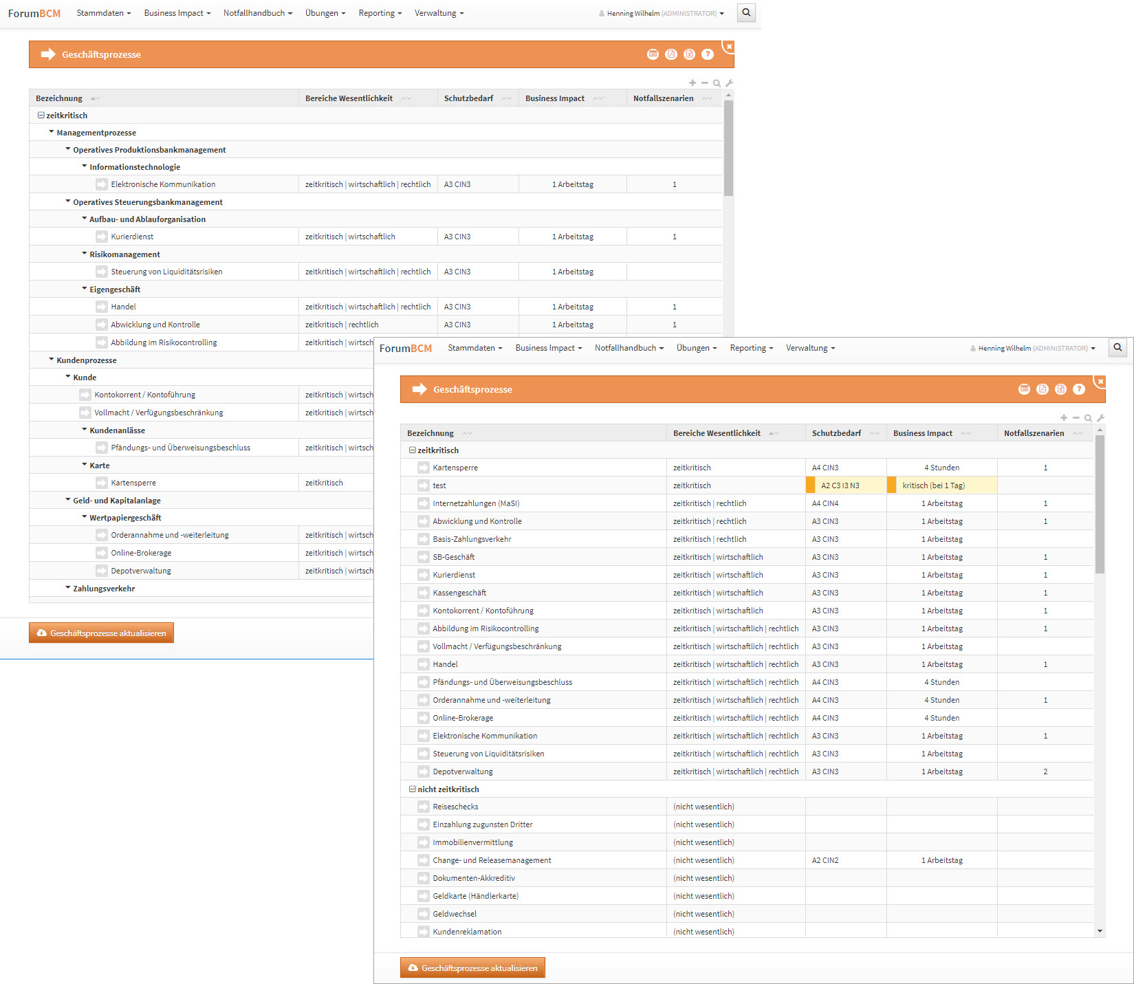Open the arrow icon of the 'test' row
This screenshot has height=984, width=1134.
(x=424, y=485)
